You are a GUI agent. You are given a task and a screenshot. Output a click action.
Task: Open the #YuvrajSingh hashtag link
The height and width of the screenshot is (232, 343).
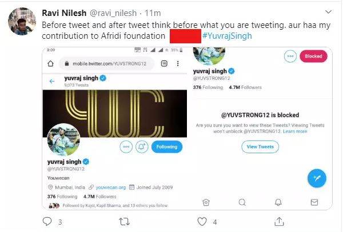pos(227,36)
